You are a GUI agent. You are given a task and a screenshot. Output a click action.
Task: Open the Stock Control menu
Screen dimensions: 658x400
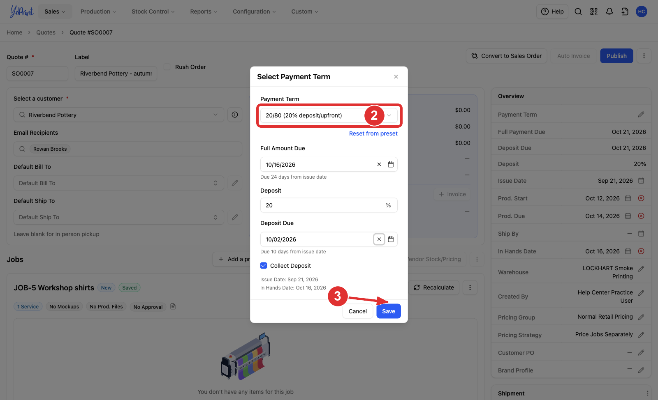[x=153, y=11]
